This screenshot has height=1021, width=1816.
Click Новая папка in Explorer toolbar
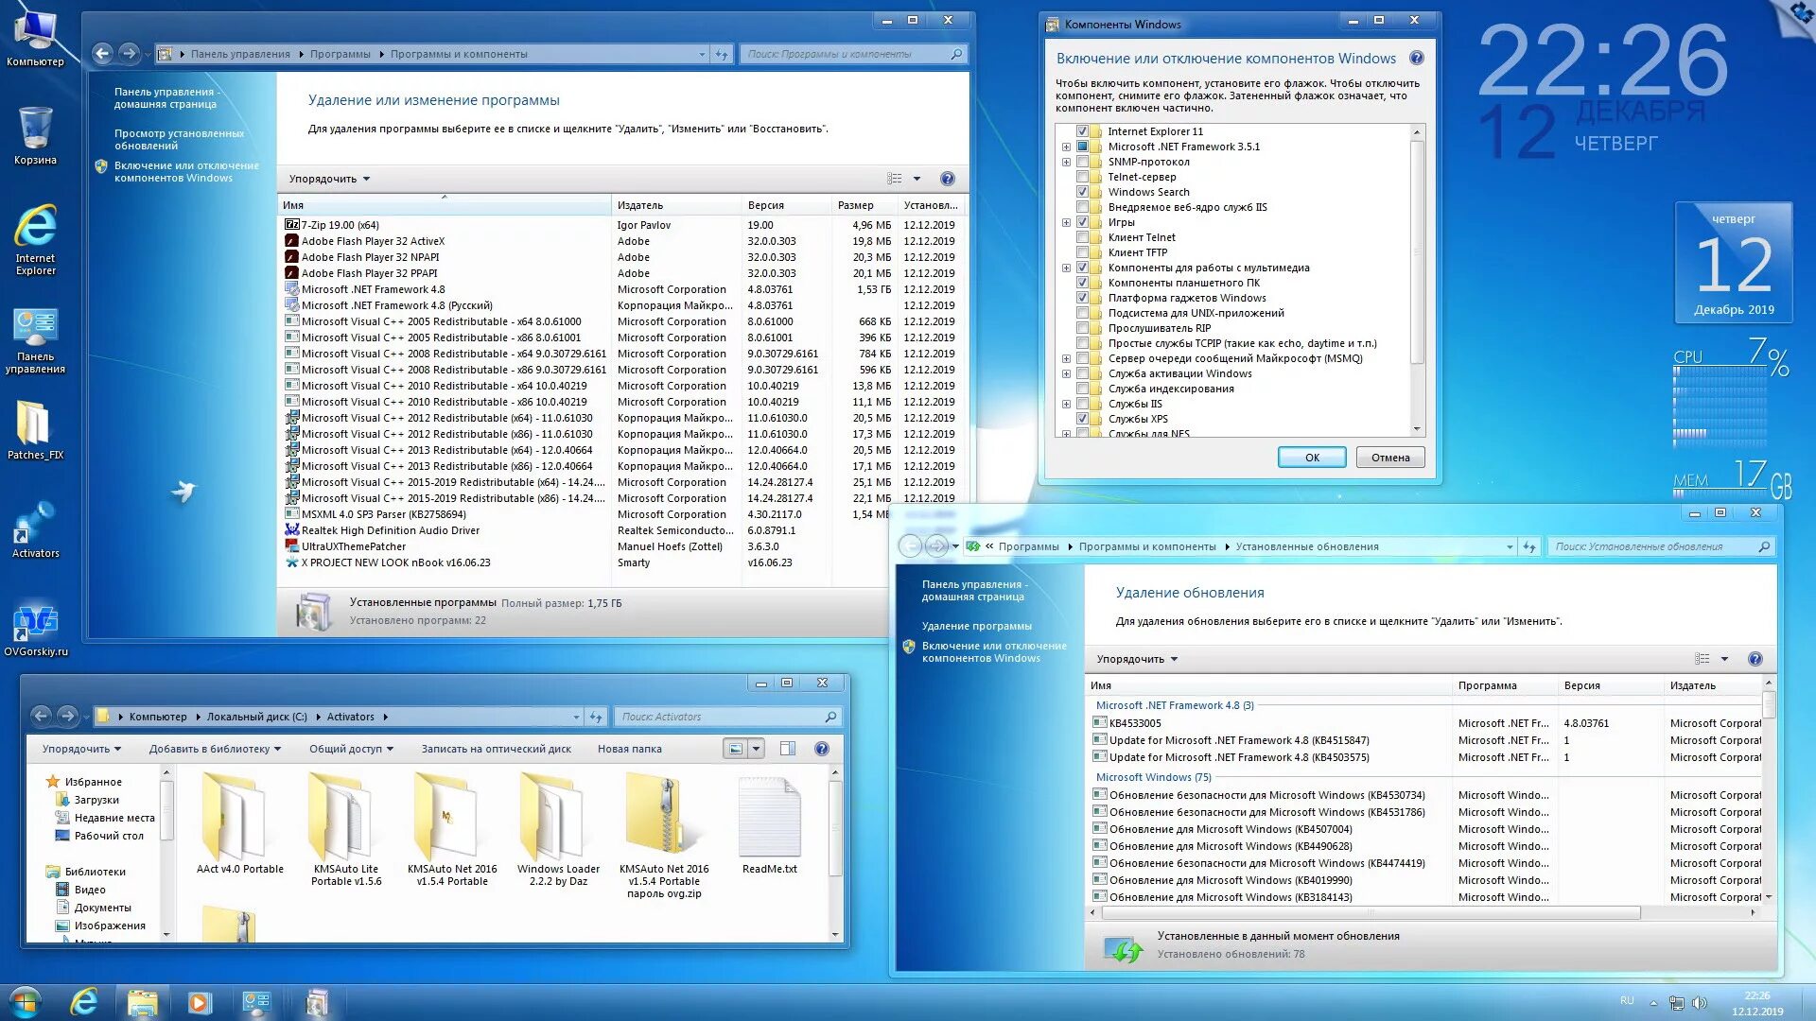(629, 749)
